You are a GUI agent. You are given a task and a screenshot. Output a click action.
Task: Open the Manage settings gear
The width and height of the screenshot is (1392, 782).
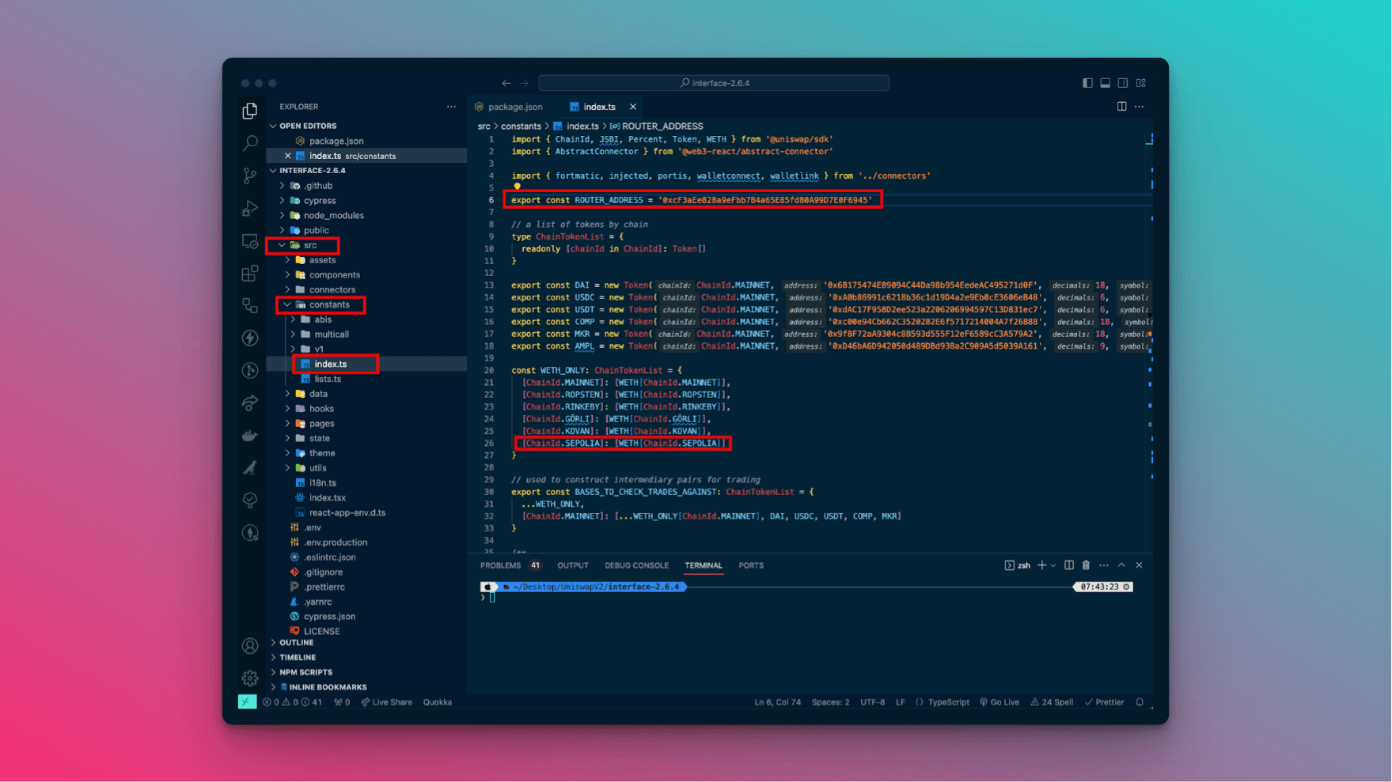(250, 678)
